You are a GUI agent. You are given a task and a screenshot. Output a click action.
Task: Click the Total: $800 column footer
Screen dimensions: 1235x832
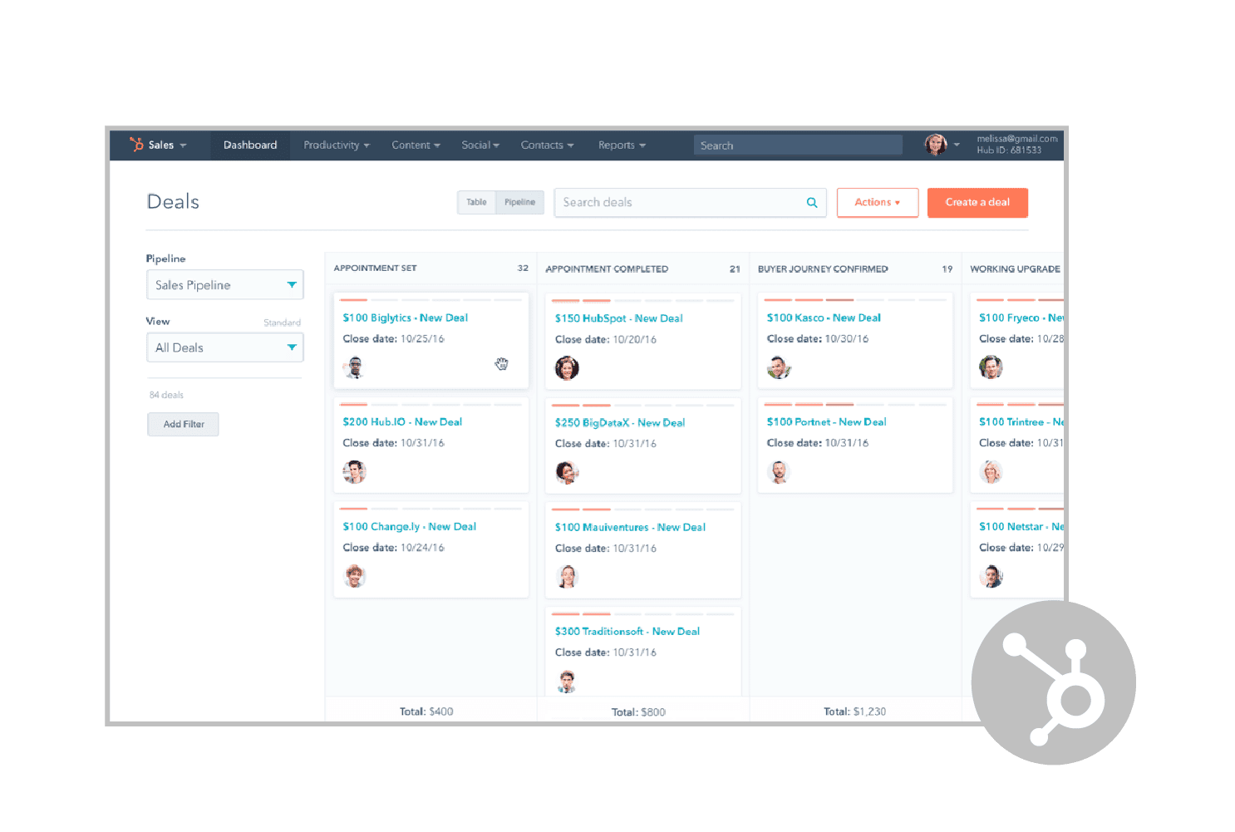(638, 712)
